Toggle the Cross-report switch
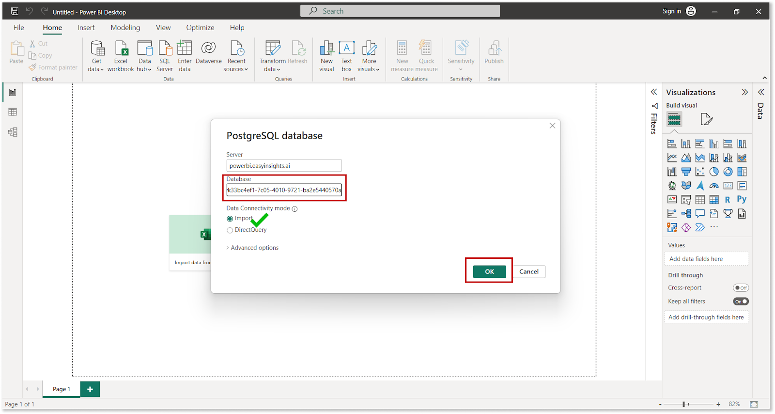Viewport: 775px width, 414px height. (741, 288)
